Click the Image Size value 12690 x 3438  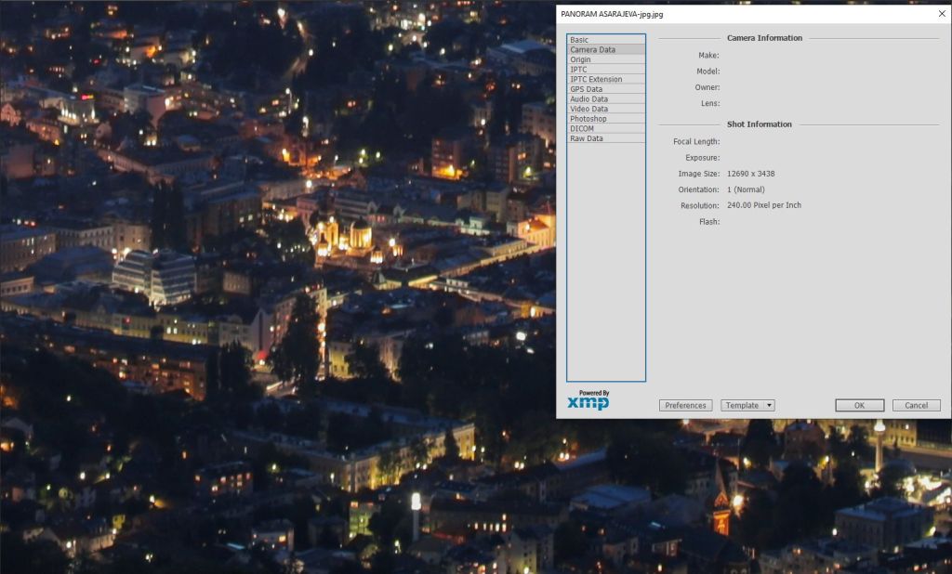tap(750, 174)
